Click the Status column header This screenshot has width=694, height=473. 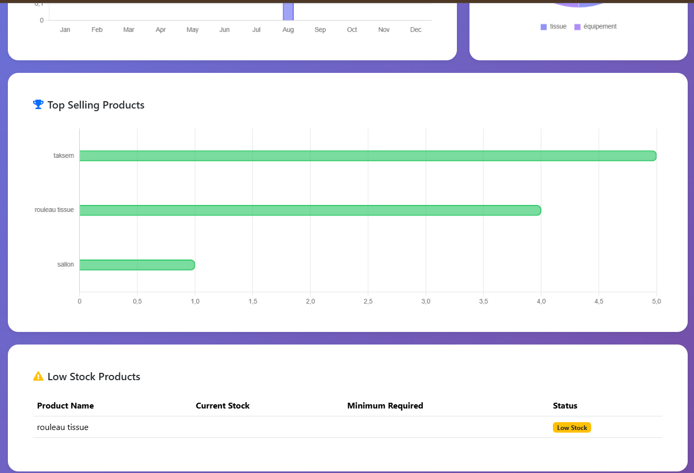(565, 405)
